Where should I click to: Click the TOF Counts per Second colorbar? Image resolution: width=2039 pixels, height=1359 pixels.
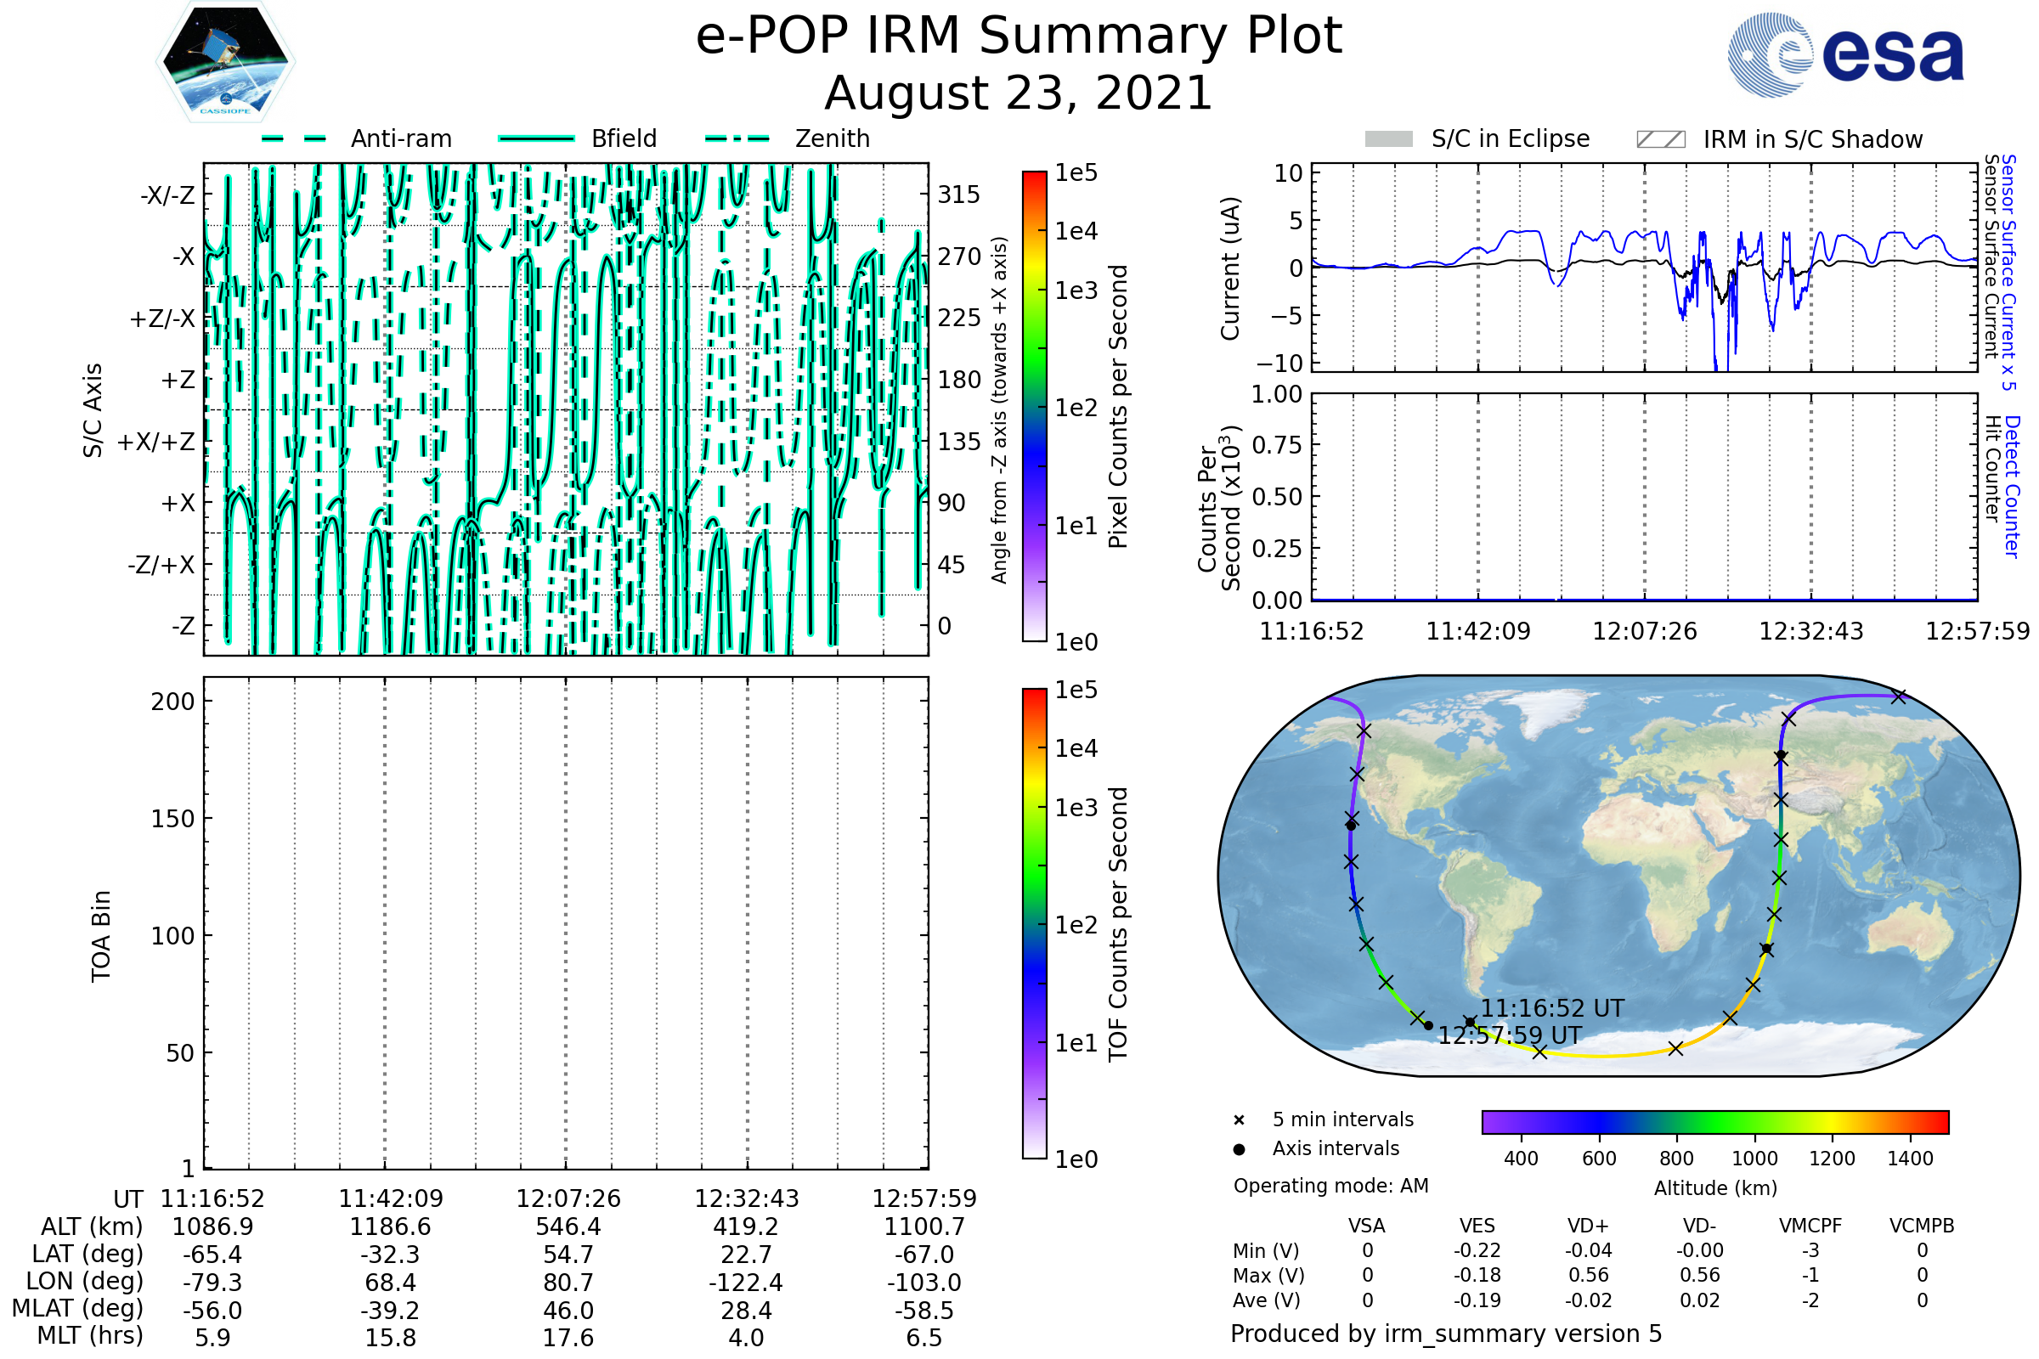coord(1034,924)
